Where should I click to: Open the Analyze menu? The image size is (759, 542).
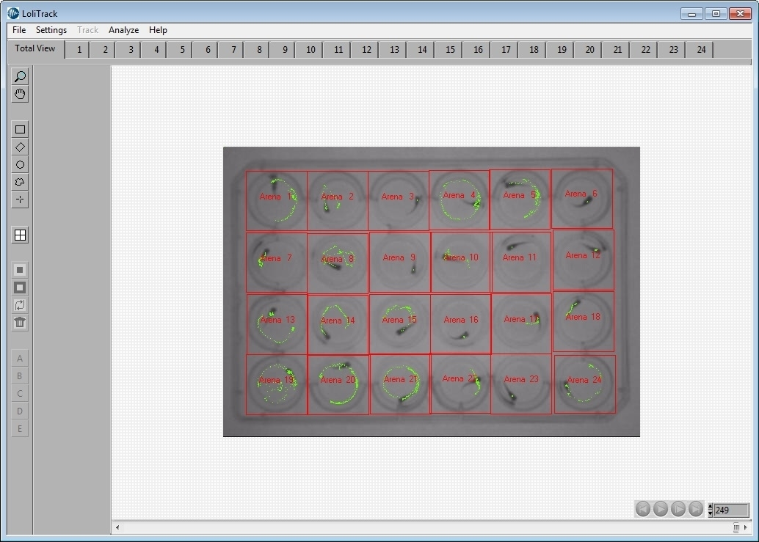tap(123, 30)
